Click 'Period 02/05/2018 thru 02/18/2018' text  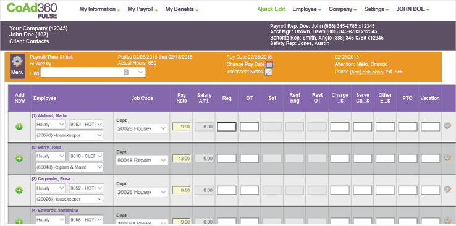[x=155, y=57]
